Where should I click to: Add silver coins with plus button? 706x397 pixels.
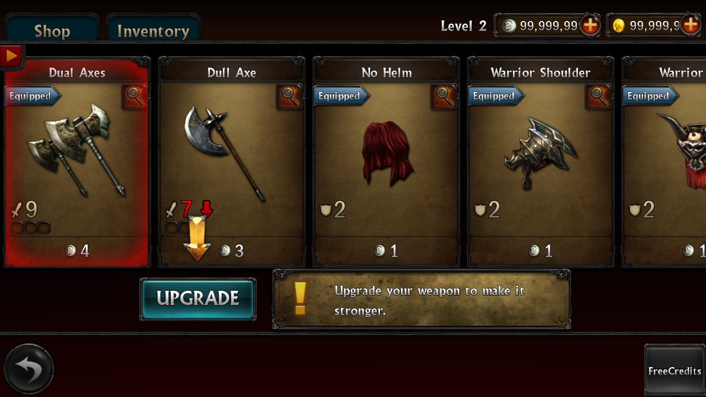click(590, 25)
